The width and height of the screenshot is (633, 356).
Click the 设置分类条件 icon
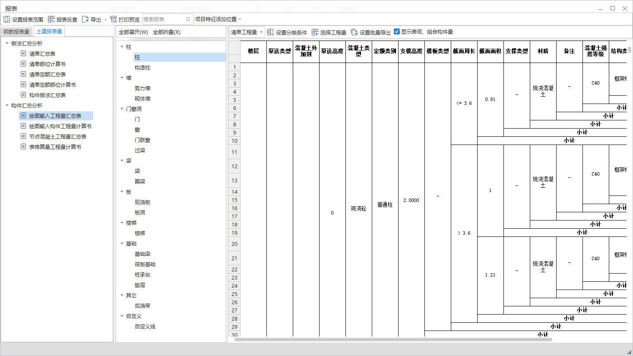click(270, 32)
